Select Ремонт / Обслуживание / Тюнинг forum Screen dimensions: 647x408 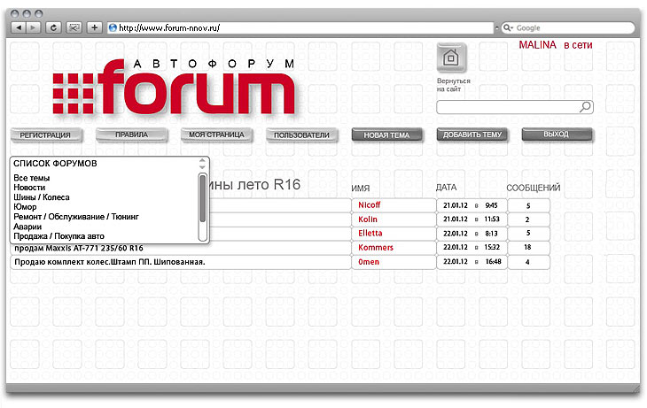click(x=76, y=217)
